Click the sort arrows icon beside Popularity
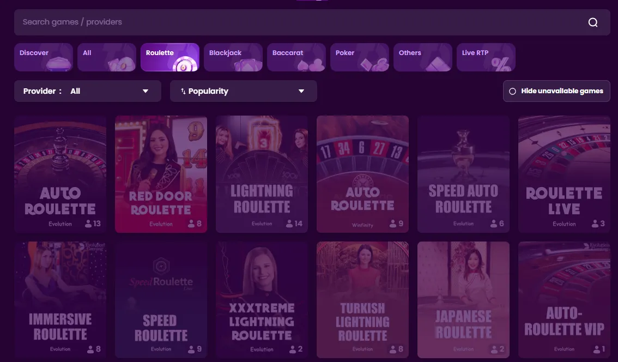 click(x=183, y=91)
